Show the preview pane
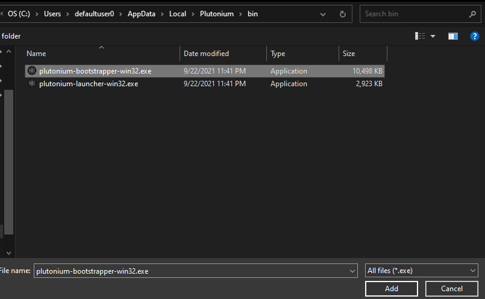This screenshot has width=485, height=299. [453, 36]
